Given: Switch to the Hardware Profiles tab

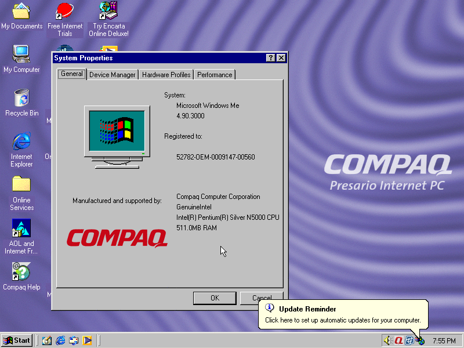Looking at the screenshot, I should coord(166,75).
